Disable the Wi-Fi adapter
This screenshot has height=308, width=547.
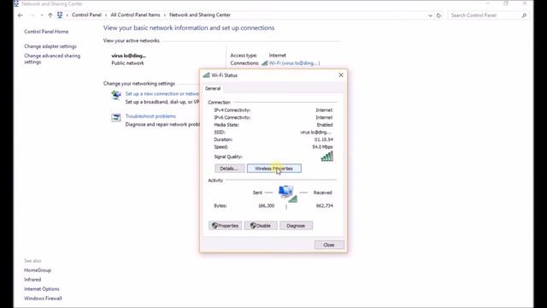[x=261, y=226]
